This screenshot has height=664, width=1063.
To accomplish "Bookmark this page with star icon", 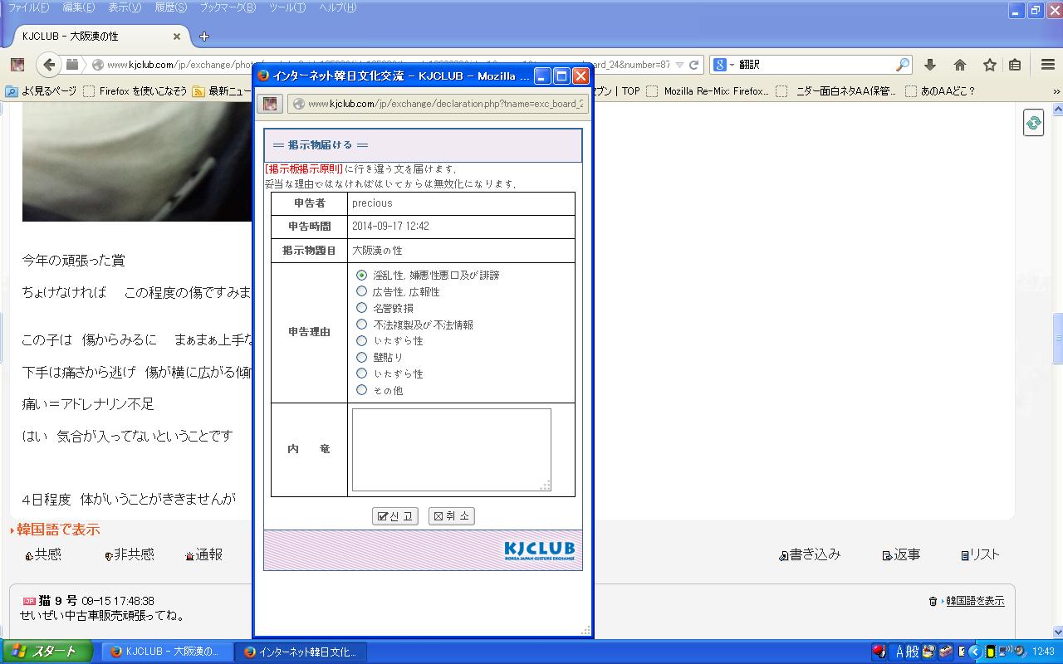I will [989, 65].
